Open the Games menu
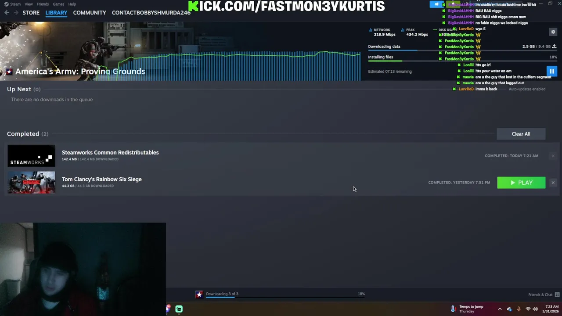The height and width of the screenshot is (316, 562). click(x=58, y=4)
